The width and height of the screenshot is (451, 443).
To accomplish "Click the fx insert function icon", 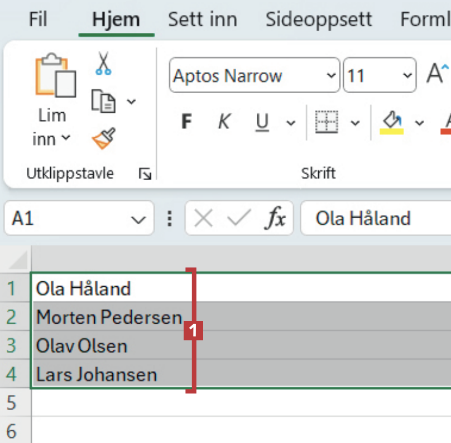I will 275,218.
